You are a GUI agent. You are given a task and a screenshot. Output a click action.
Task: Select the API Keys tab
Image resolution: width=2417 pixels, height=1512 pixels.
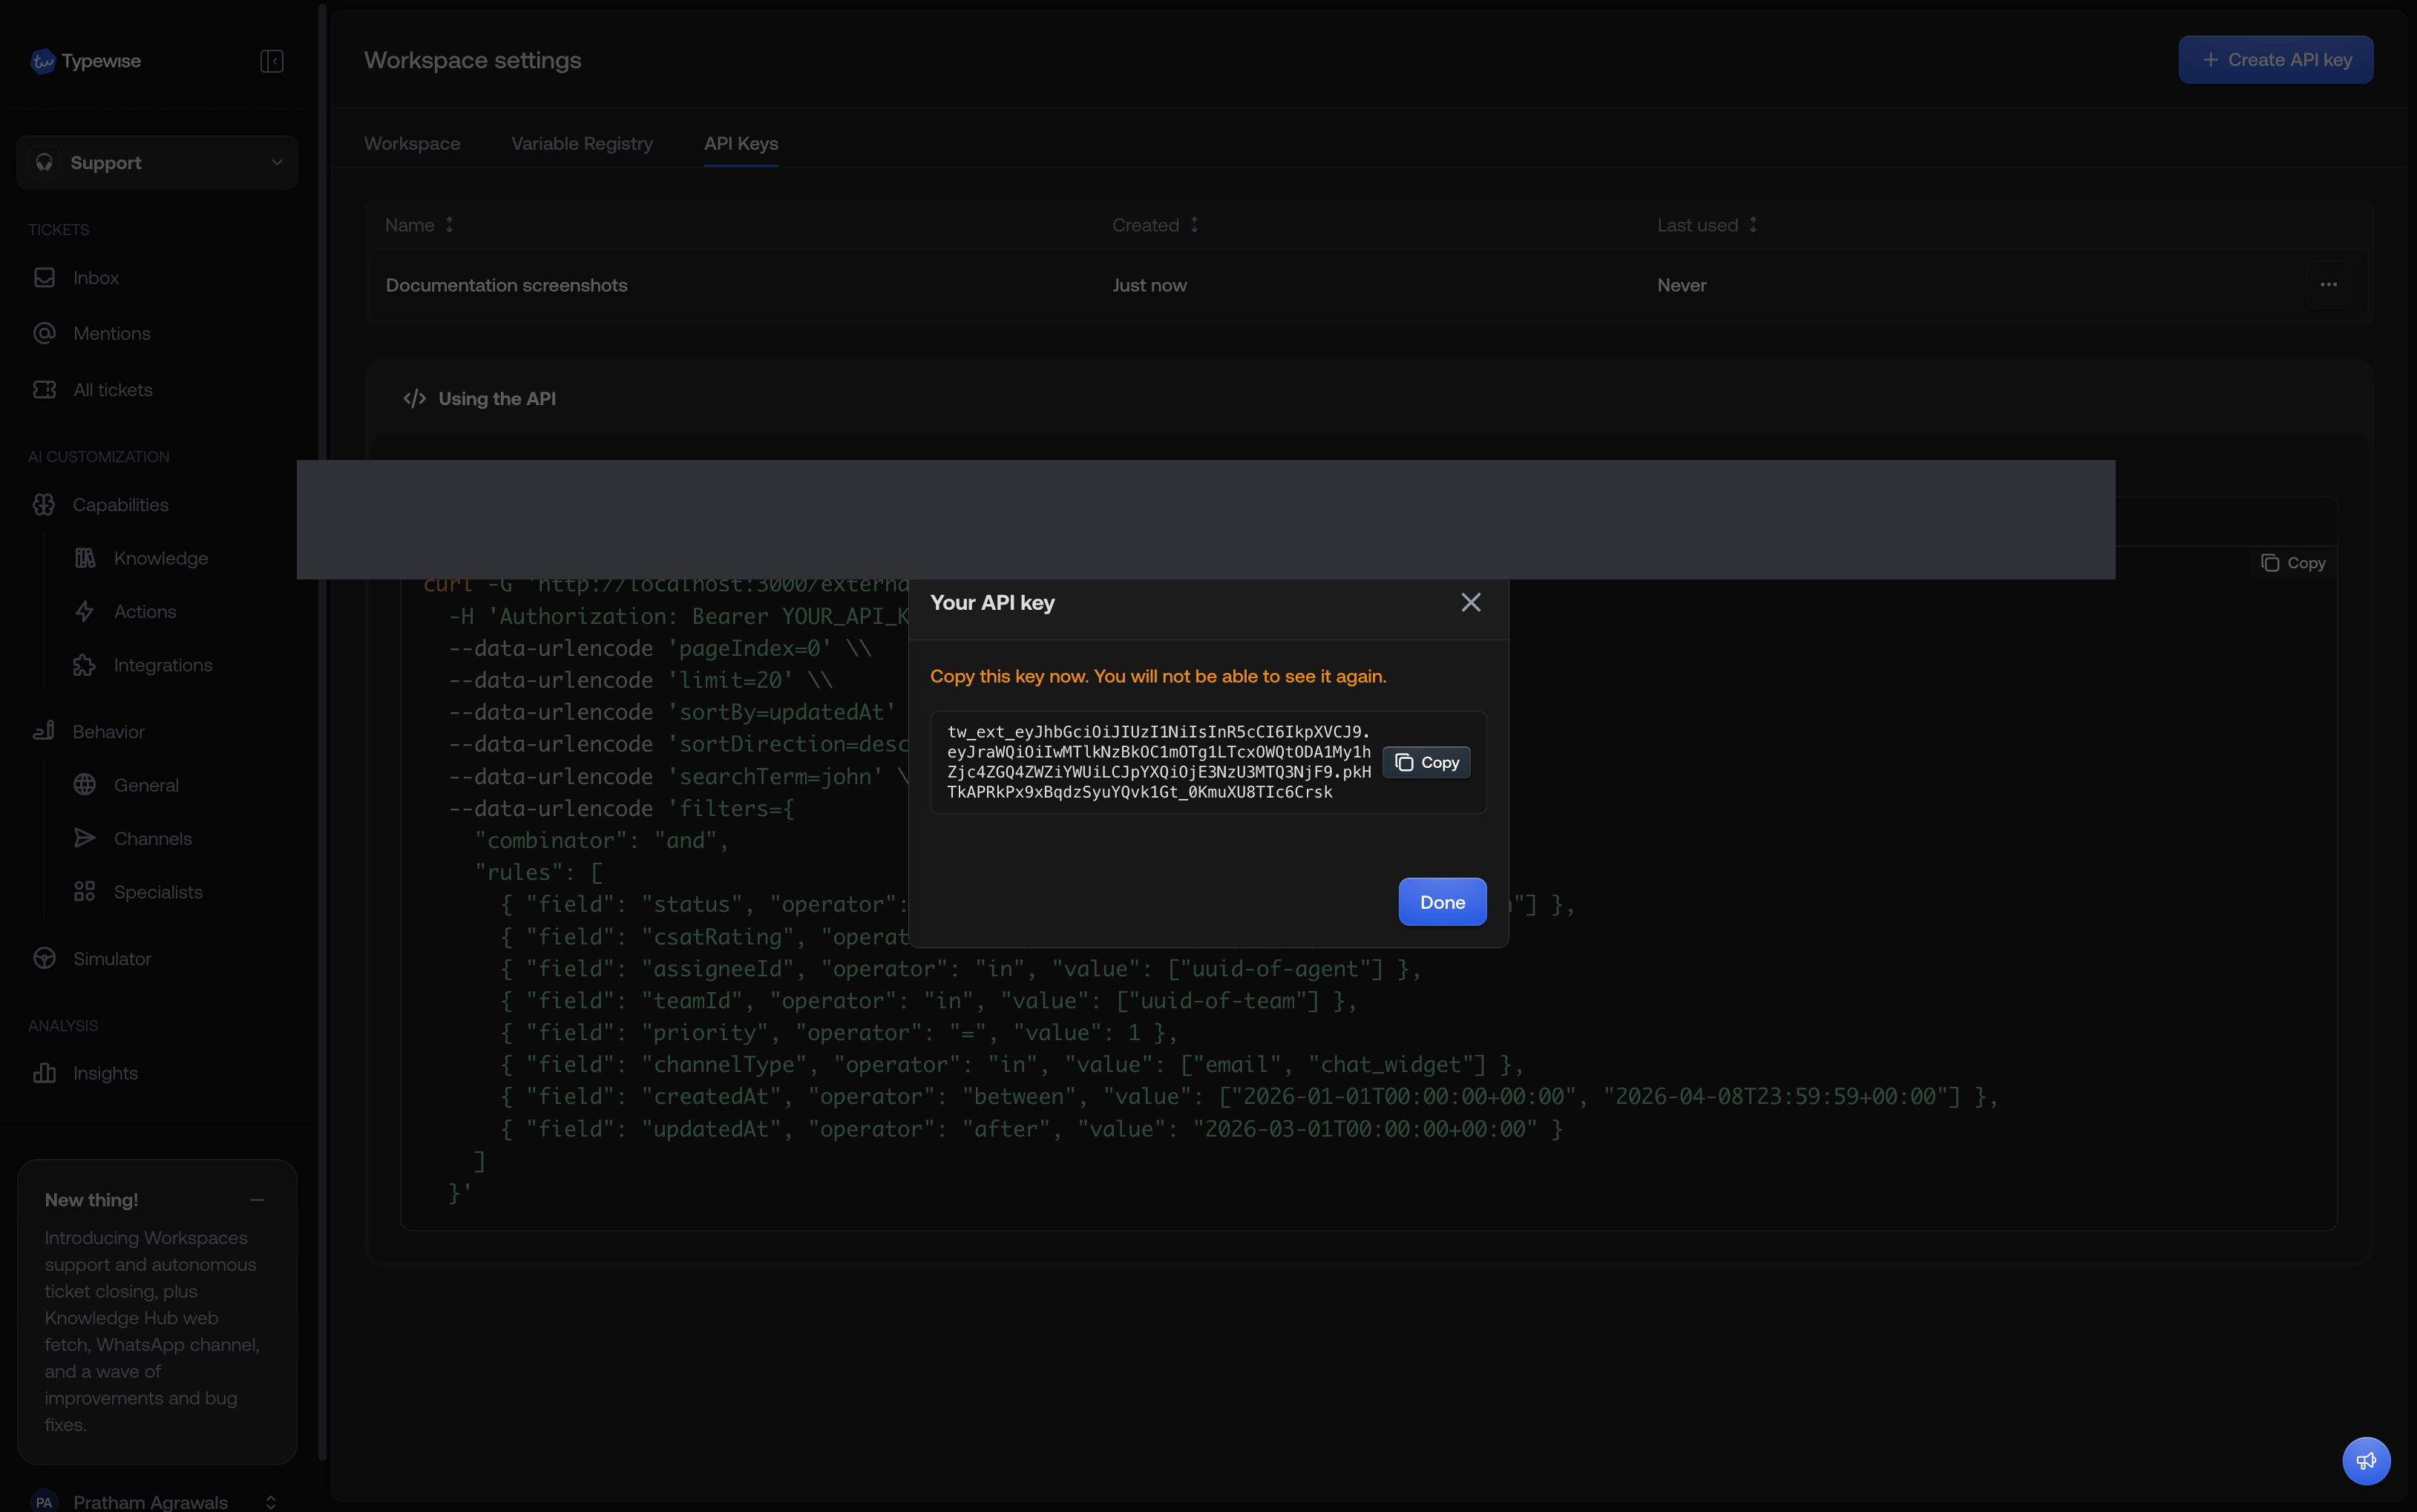(741, 144)
